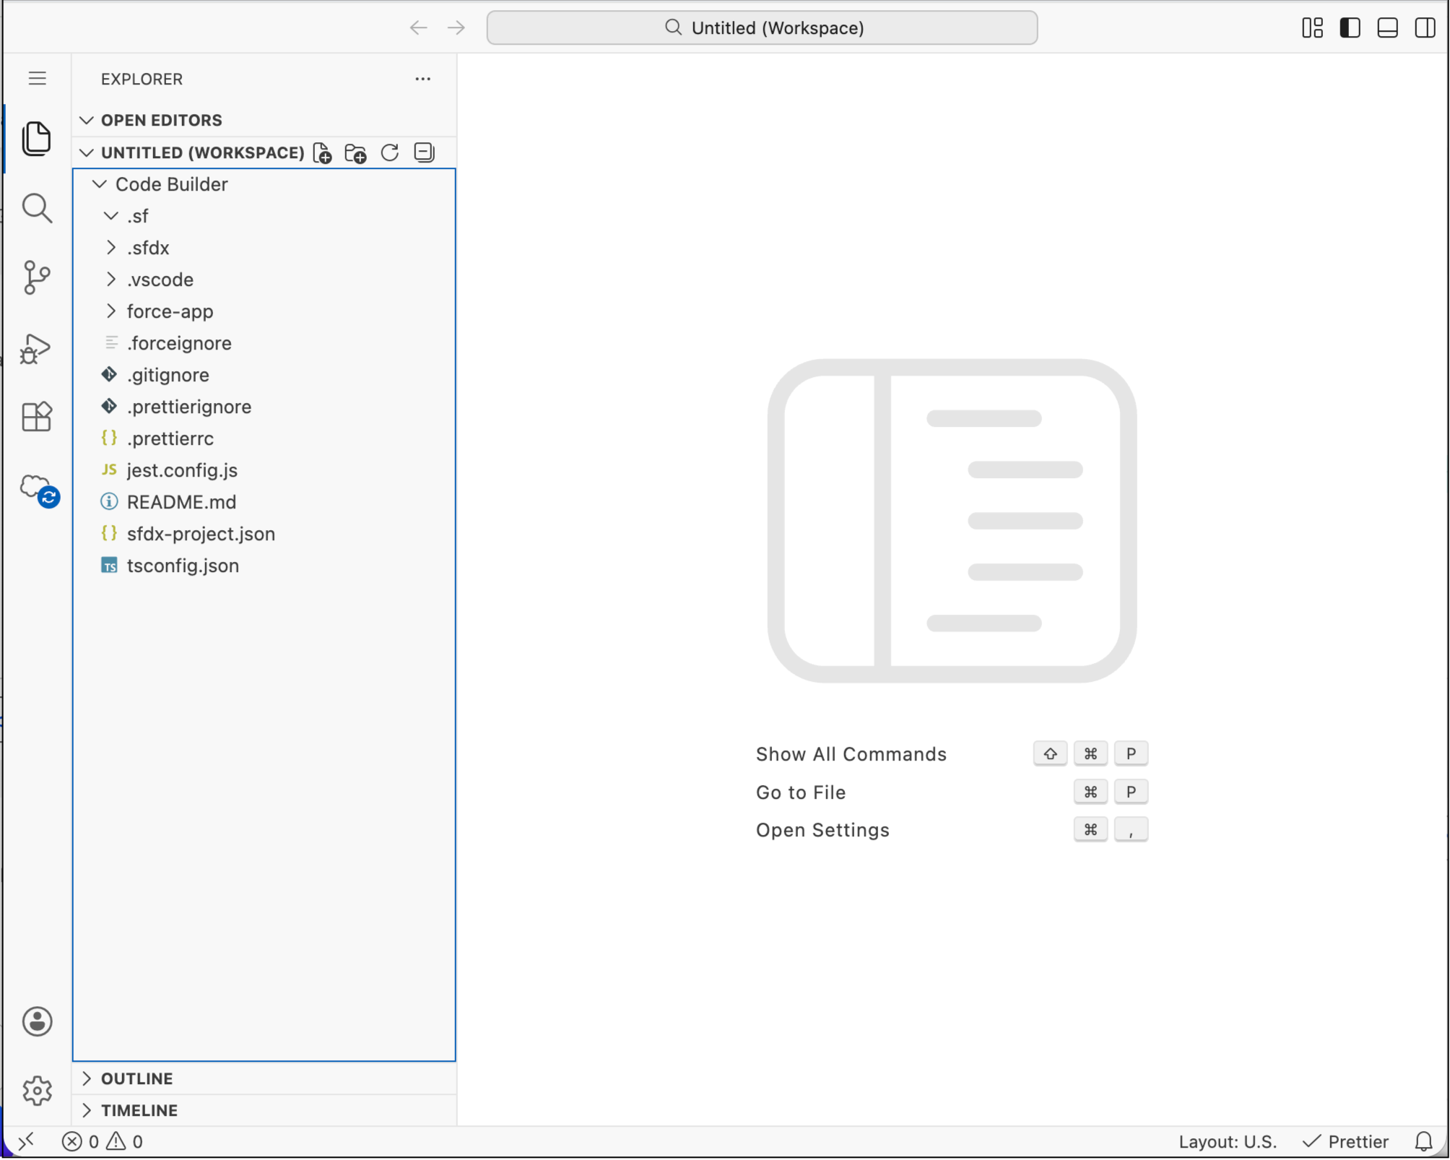Open the Run and Debug view
The width and height of the screenshot is (1450, 1160).
tap(35, 347)
